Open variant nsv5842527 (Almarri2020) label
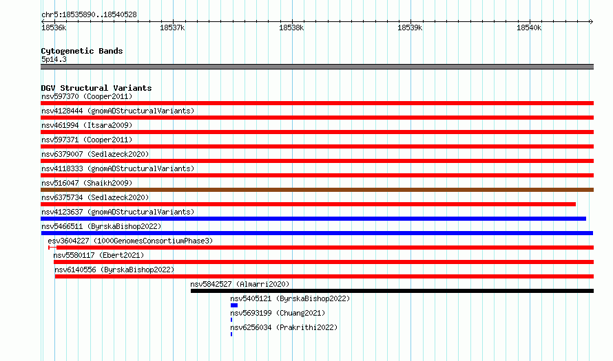The width and height of the screenshot is (613, 361). pyautogui.click(x=240, y=284)
